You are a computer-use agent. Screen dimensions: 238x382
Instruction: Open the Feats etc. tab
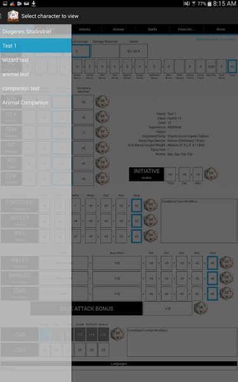coord(186,29)
